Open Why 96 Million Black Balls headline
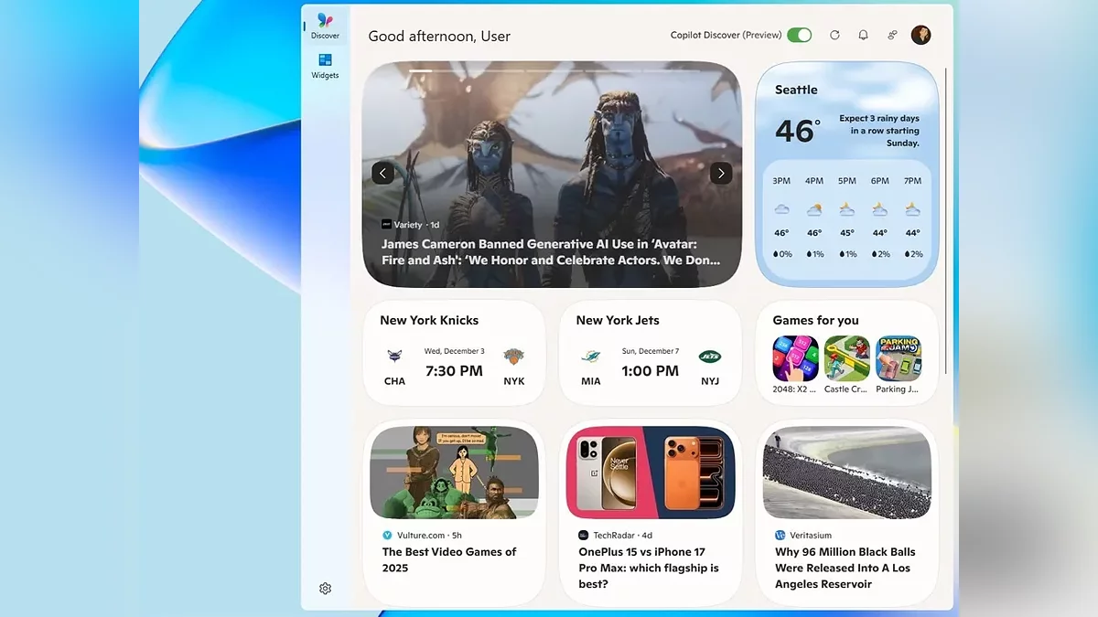 click(x=845, y=568)
